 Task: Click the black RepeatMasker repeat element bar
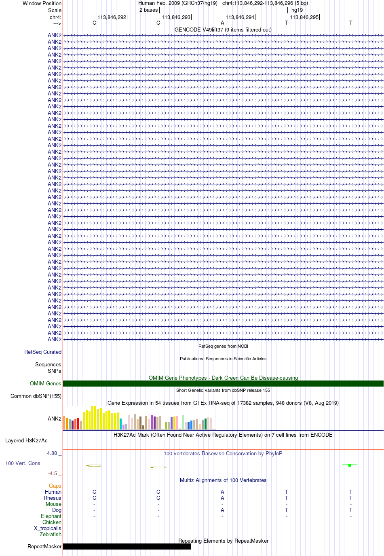pyautogui.click(x=127, y=546)
